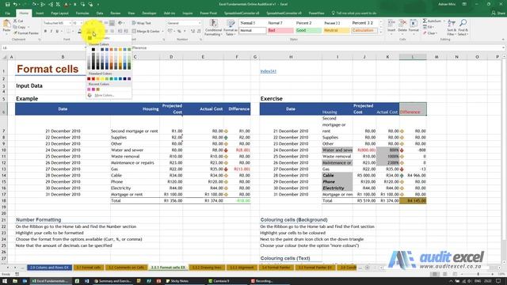Open font size dropdown
Screen dimensions: 507x285
[x=82, y=23]
